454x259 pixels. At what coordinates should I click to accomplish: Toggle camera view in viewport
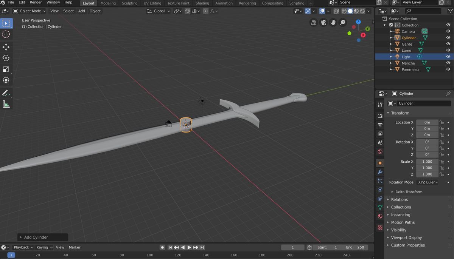coord(323,23)
